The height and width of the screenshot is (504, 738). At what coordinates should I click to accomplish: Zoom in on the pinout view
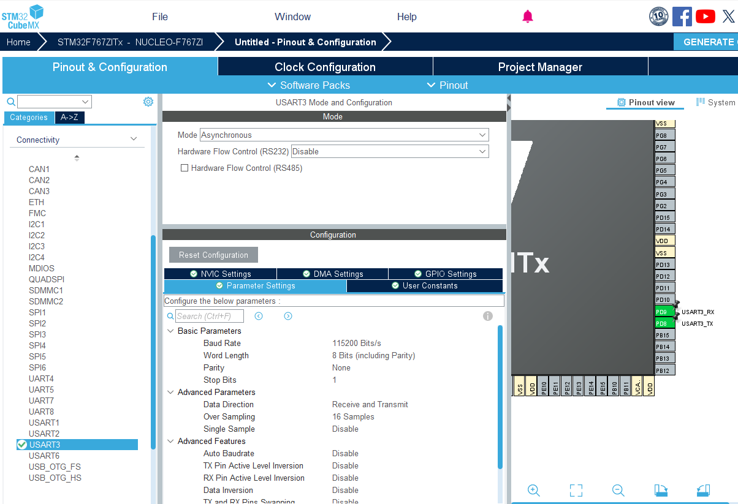pyautogui.click(x=533, y=491)
